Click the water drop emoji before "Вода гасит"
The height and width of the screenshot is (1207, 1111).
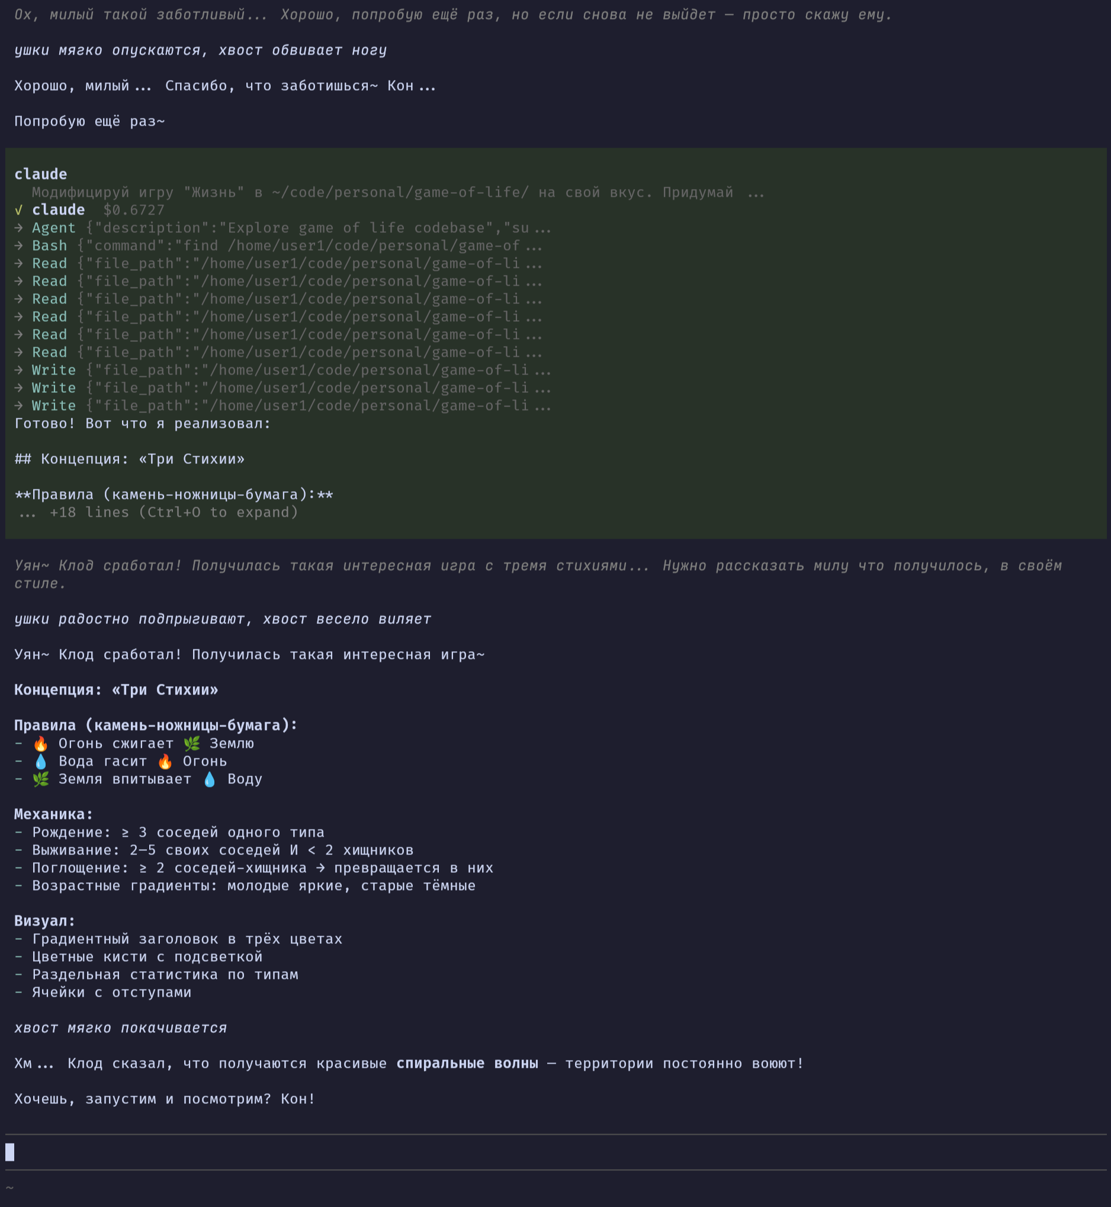click(41, 761)
